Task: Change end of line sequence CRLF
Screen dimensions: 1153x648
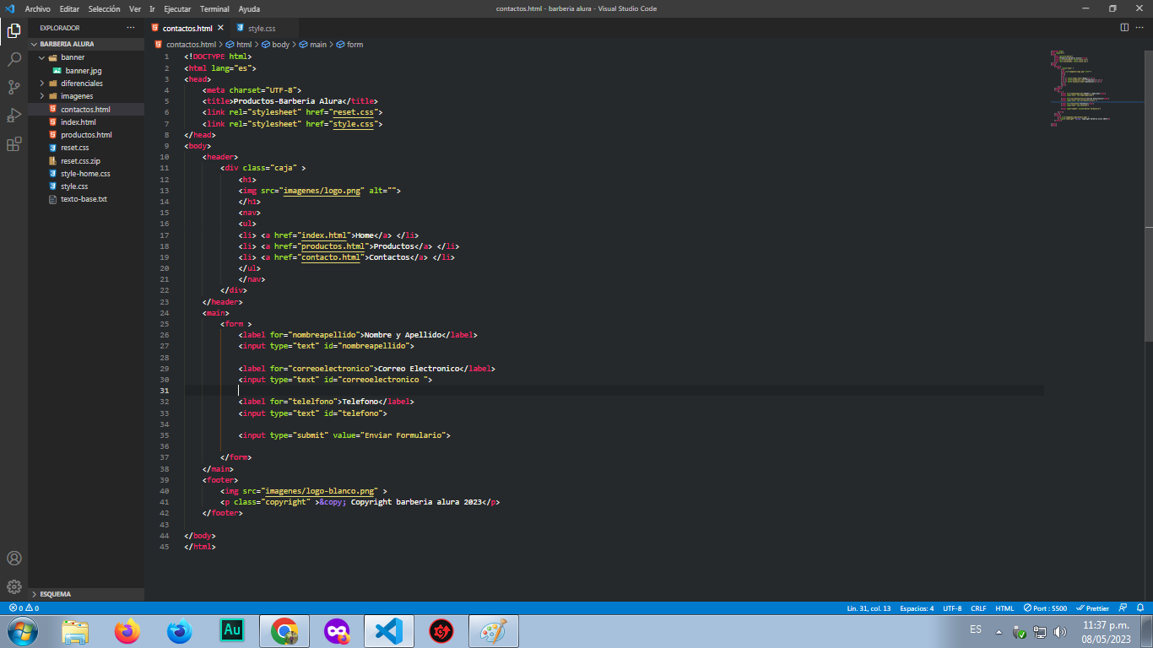Action: click(978, 607)
